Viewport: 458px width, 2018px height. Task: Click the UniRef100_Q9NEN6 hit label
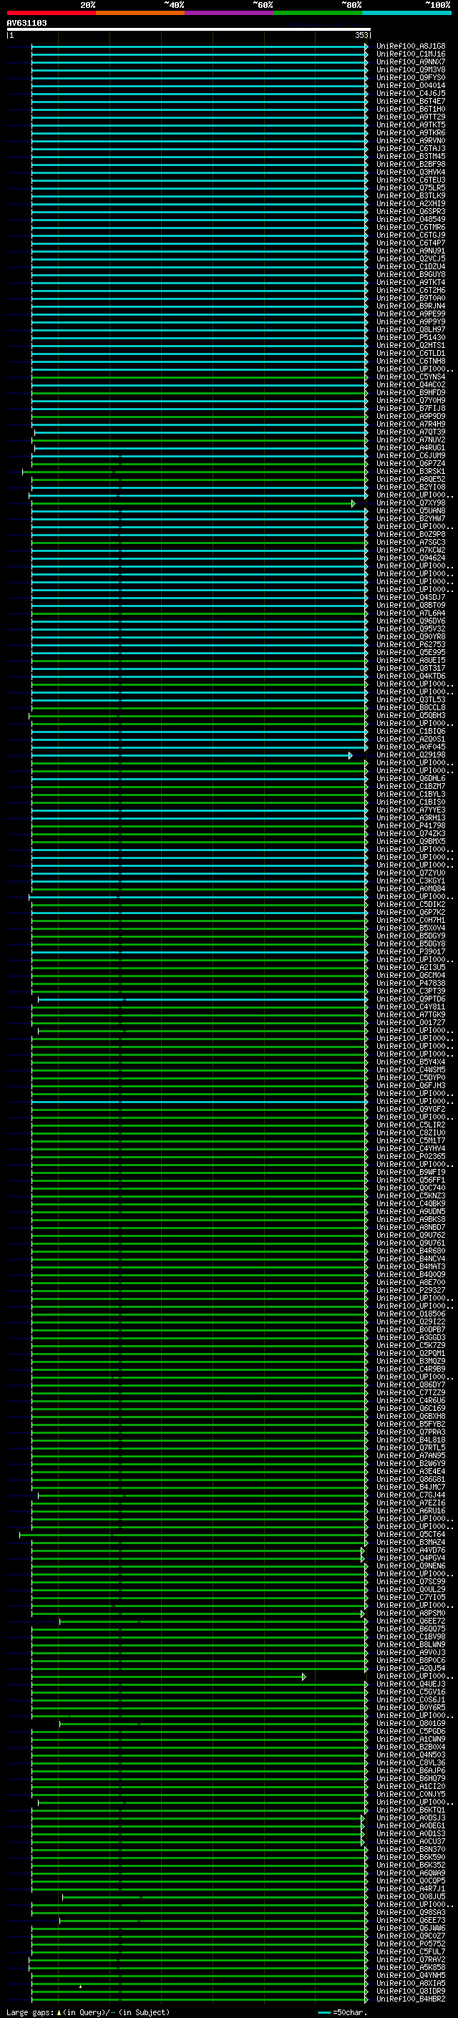click(x=411, y=1565)
